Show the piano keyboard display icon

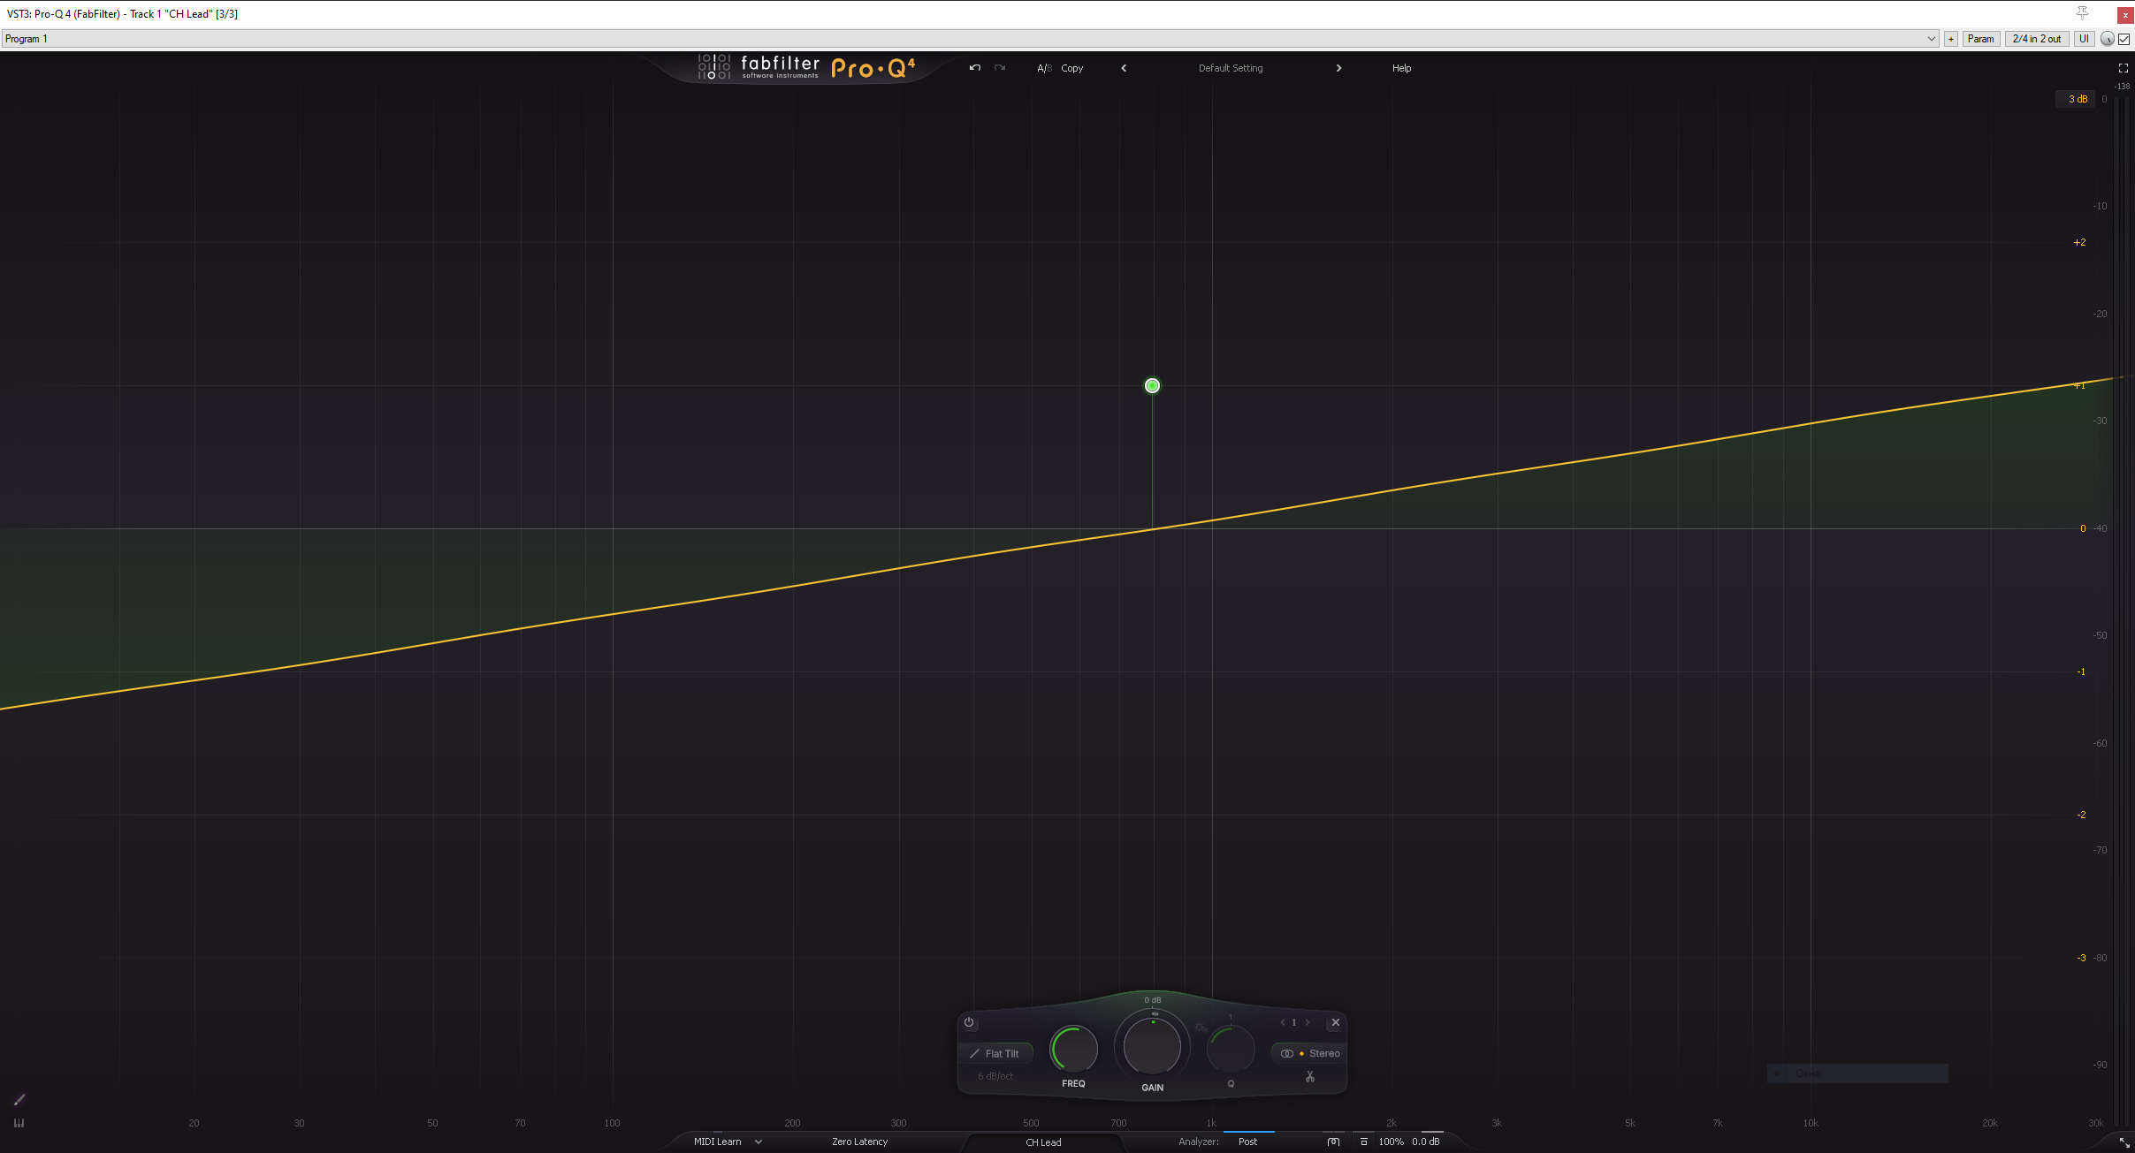pos(19,1123)
